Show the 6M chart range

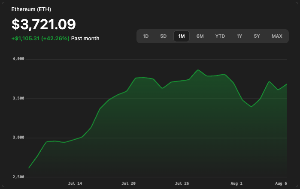(x=200, y=36)
